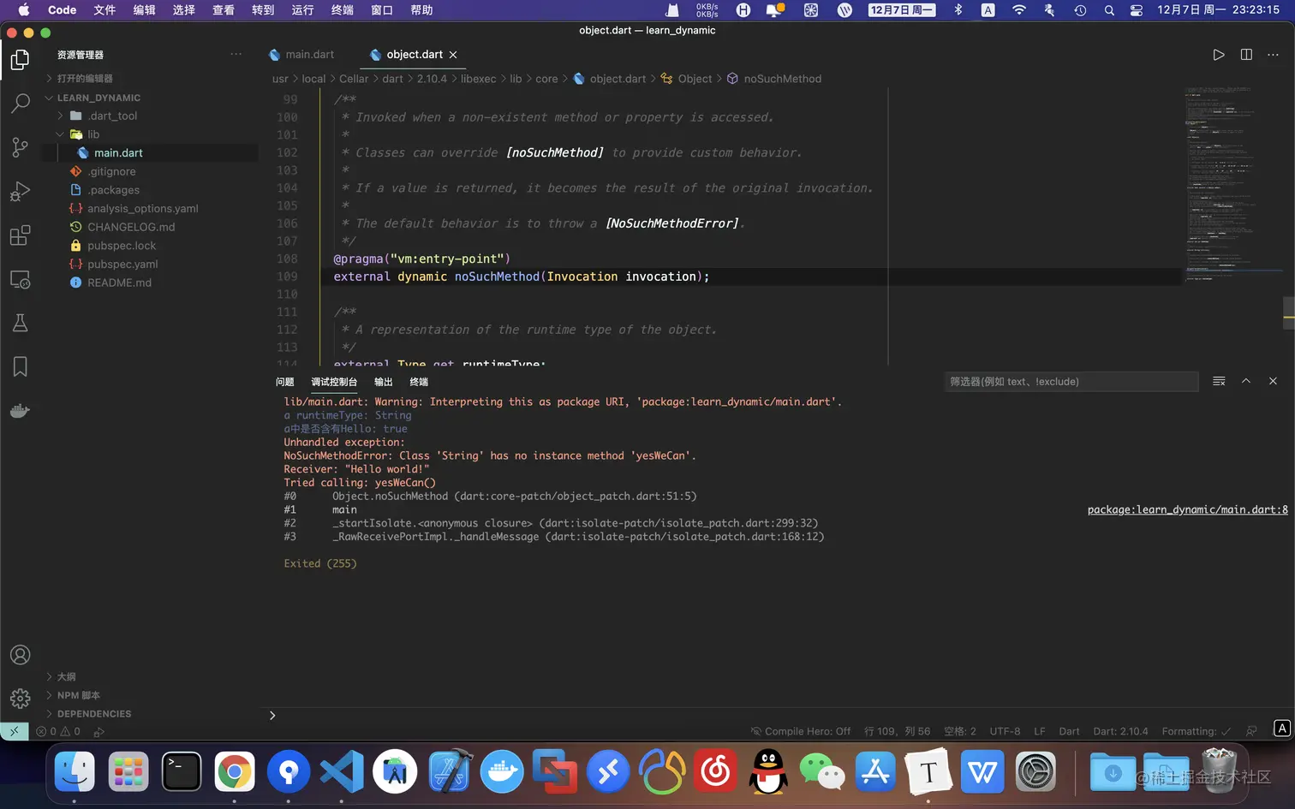Viewport: 1295px width, 809px height.
Task: Close the bottom panel
Action: point(1273,381)
